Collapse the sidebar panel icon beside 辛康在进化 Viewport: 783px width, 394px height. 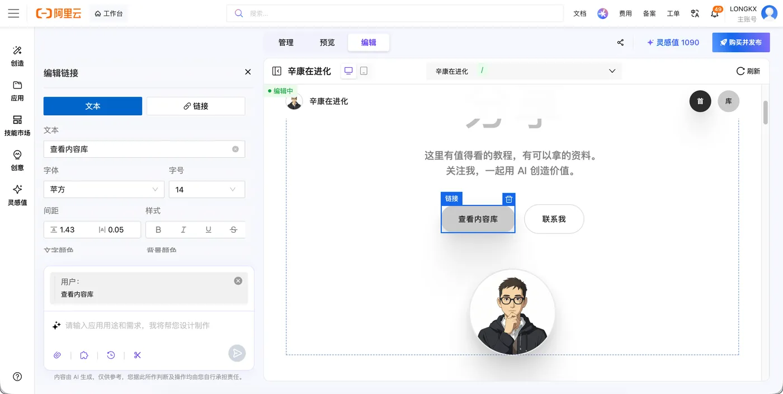coord(276,71)
